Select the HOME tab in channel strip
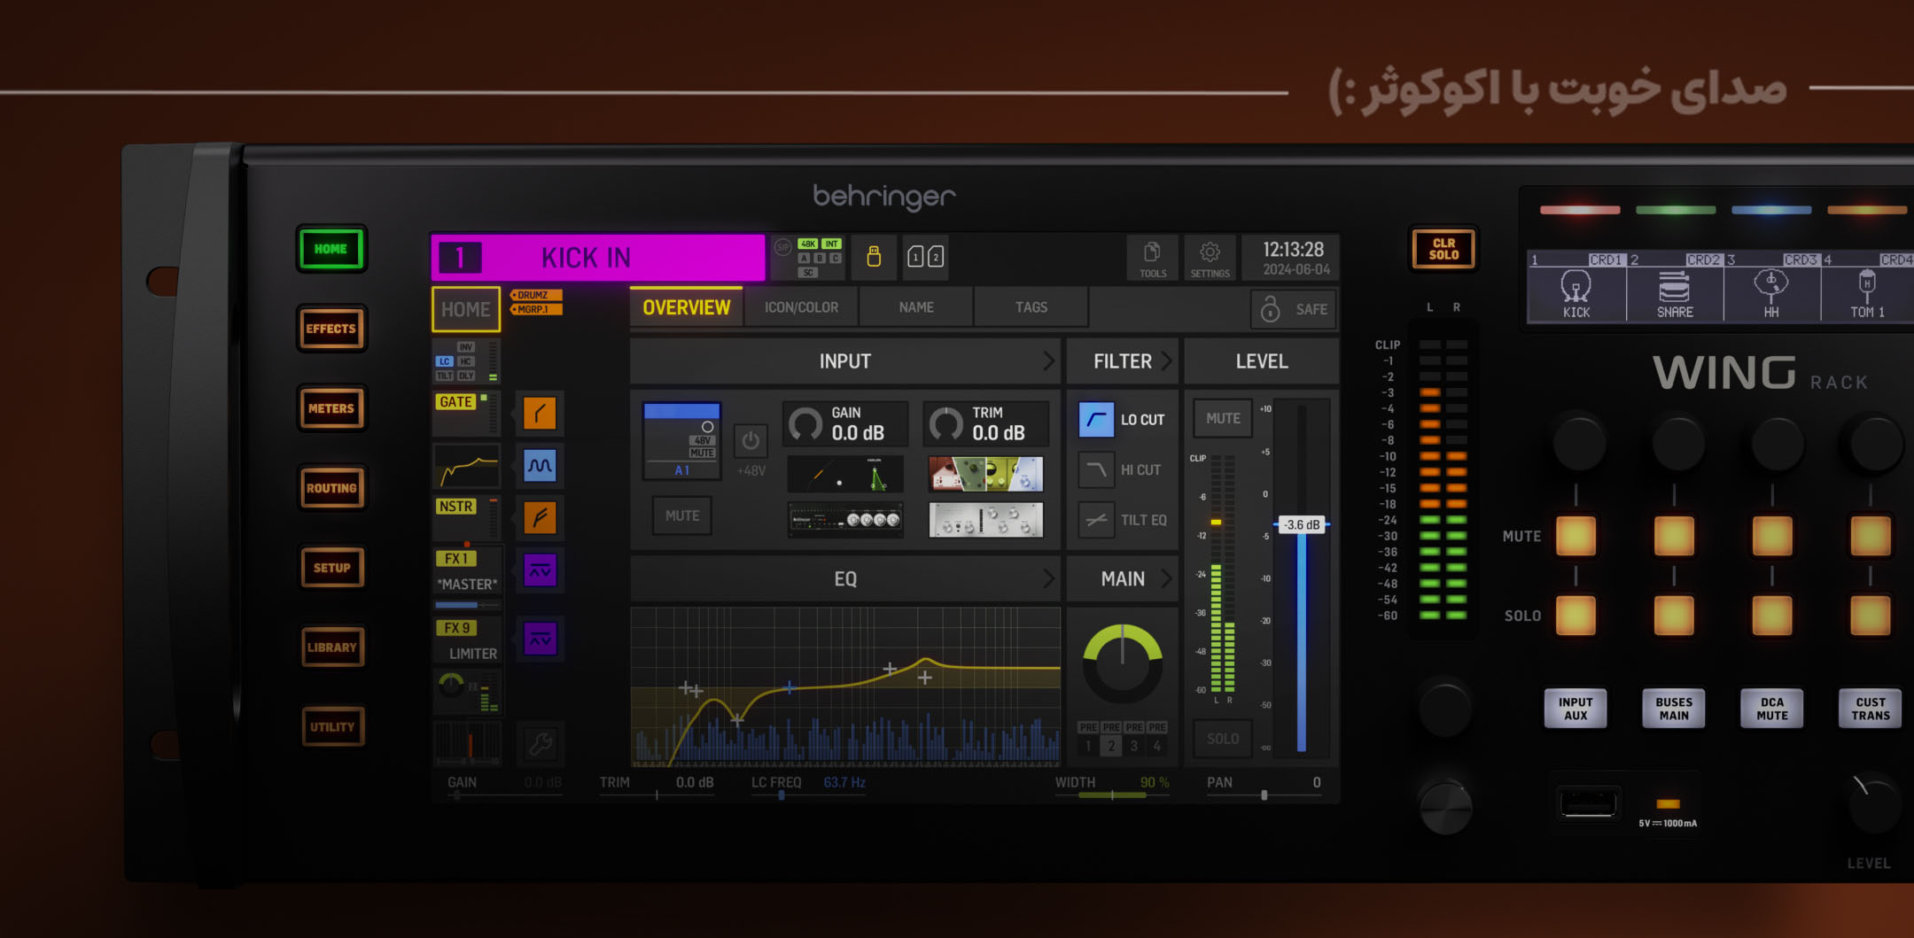 point(466,309)
